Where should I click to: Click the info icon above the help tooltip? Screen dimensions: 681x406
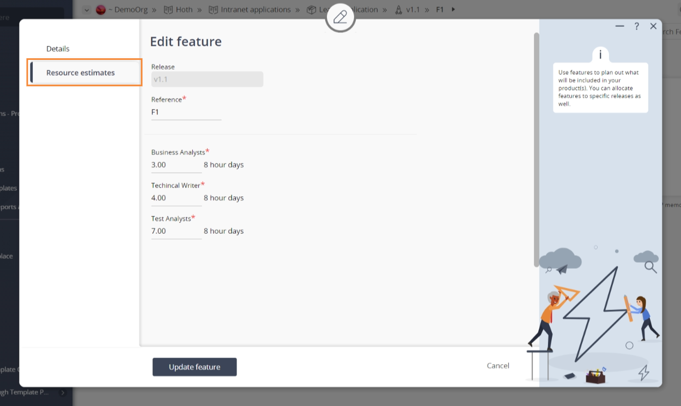click(x=600, y=54)
